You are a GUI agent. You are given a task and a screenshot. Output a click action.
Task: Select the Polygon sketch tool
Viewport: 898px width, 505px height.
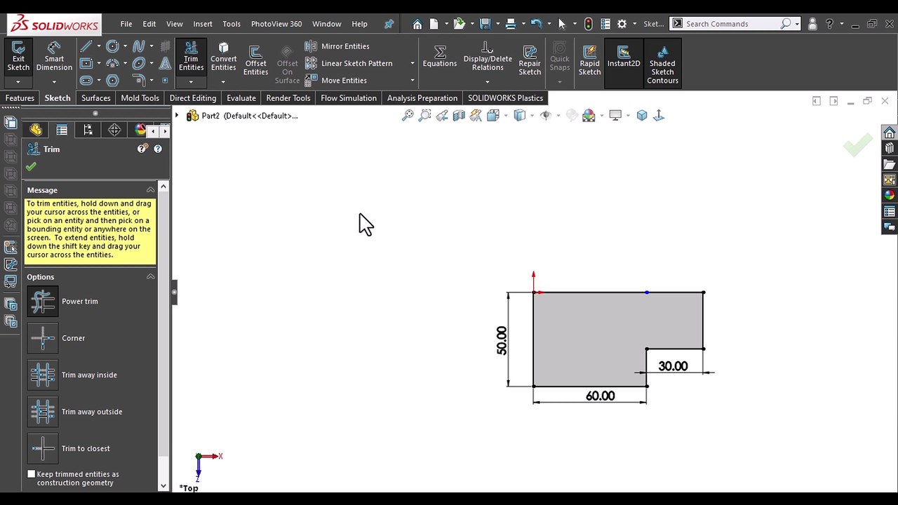112,80
